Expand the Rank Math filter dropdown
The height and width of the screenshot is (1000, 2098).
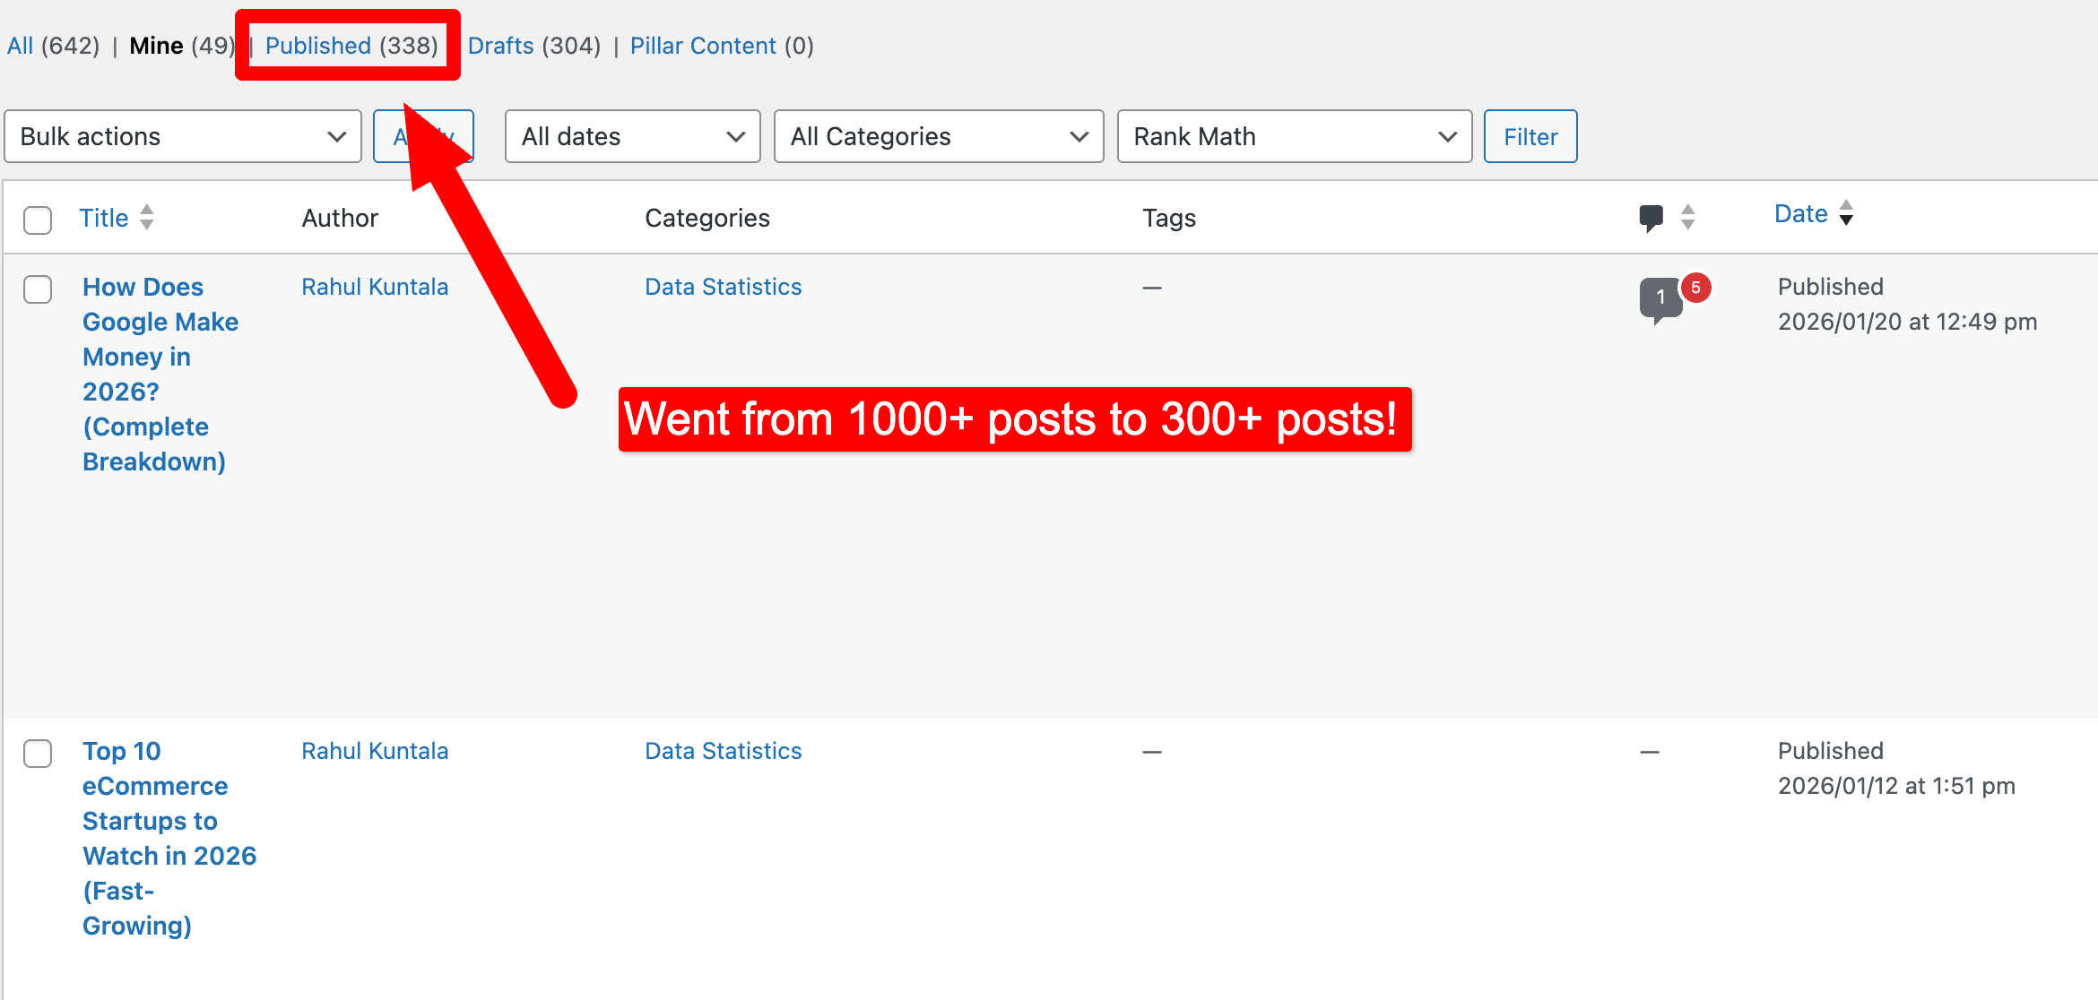point(1294,136)
